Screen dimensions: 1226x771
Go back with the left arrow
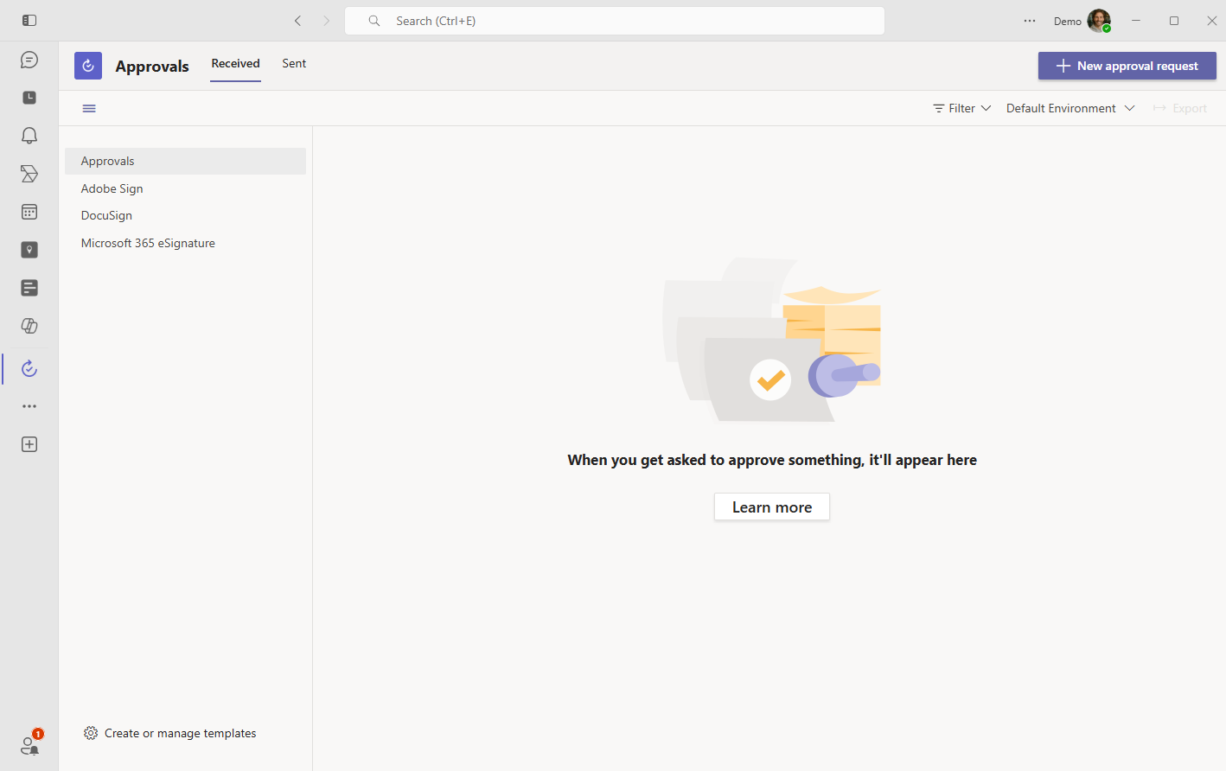tap(297, 21)
